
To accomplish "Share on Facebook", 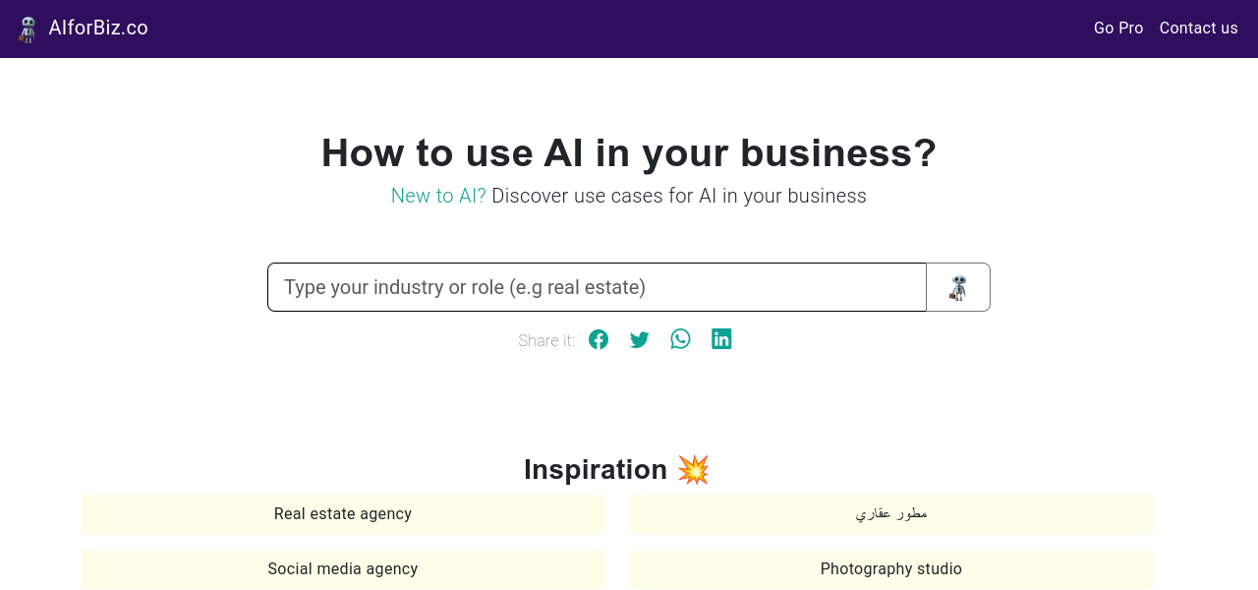I will tap(599, 339).
